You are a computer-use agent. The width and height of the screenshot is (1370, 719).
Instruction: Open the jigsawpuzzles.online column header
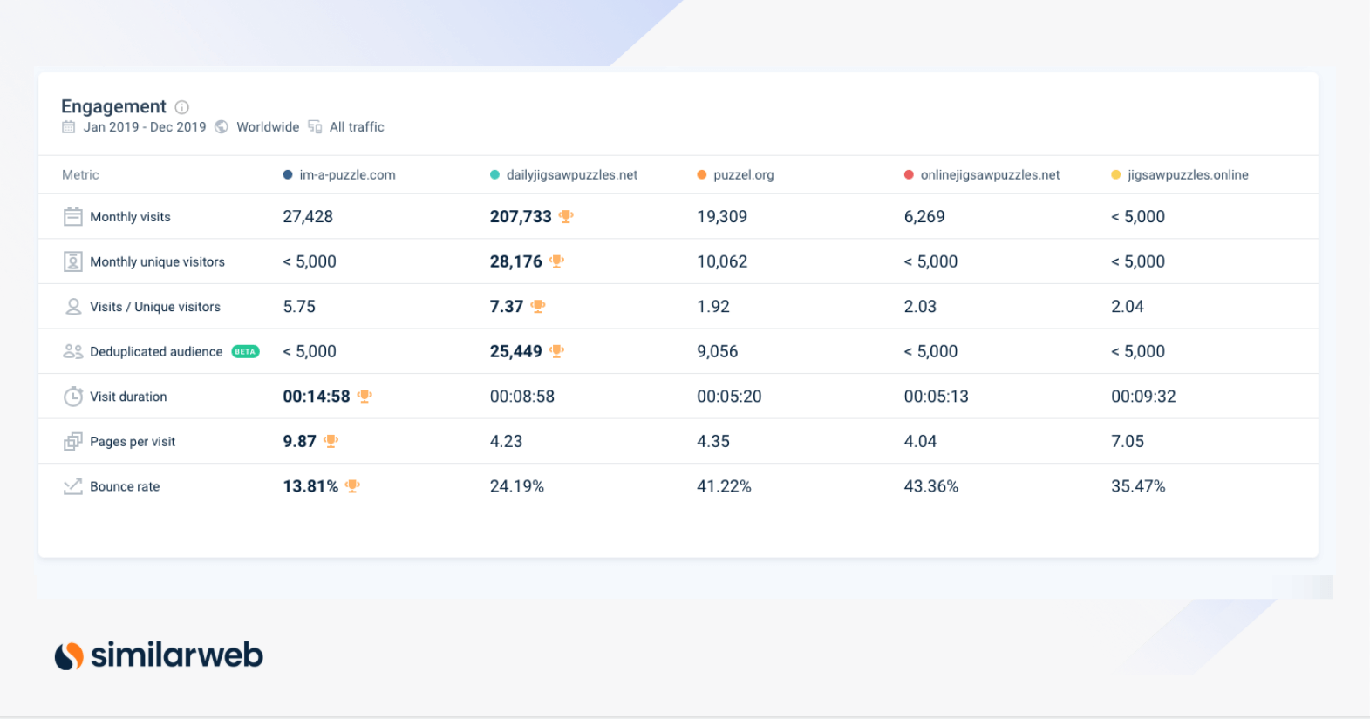click(x=1188, y=175)
